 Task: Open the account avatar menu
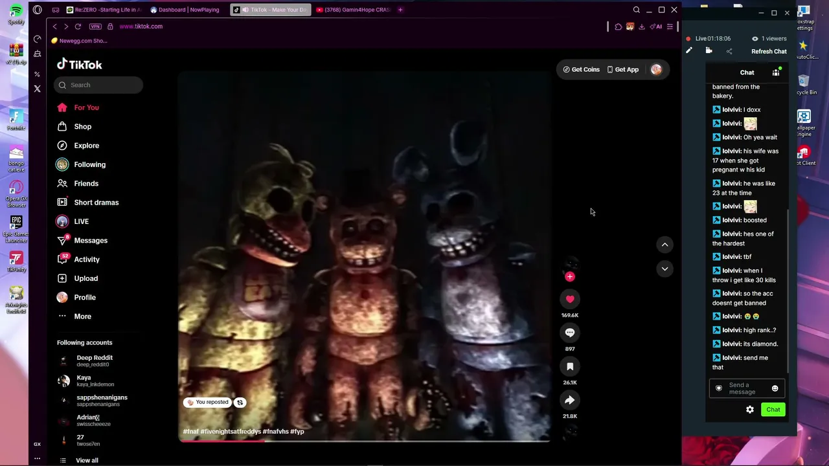pos(656,69)
